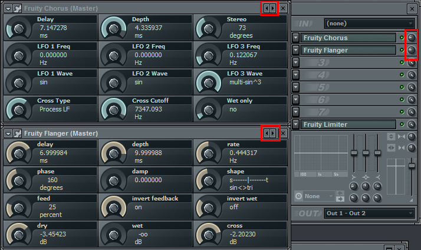Open the Out 1 - Out 2 output dropdown
Viewport: 421px width, 250px height.
coord(369,213)
